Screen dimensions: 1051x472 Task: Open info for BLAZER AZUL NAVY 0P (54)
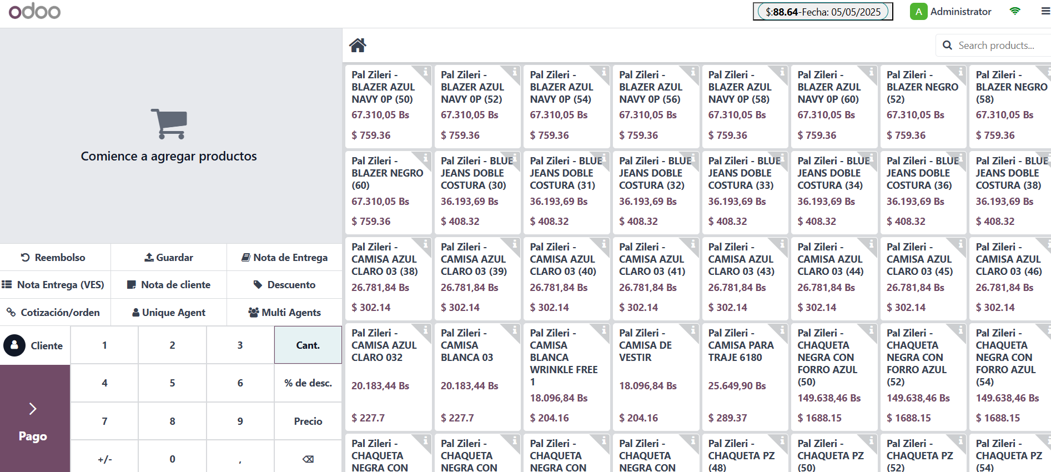tap(604, 71)
